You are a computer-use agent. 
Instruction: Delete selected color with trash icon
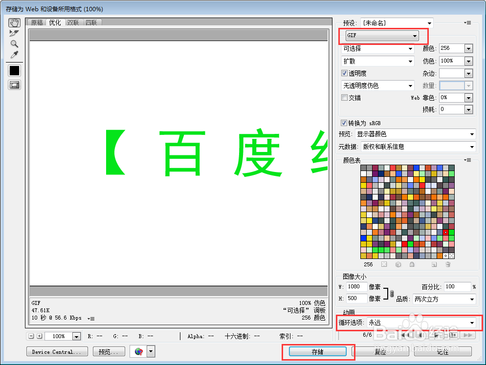(448, 264)
